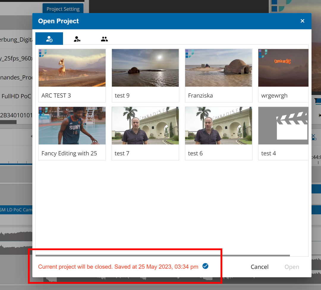Open the shared projects group tab
Image resolution: width=321 pixels, height=290 pixels.
click(x=104, y=39)
